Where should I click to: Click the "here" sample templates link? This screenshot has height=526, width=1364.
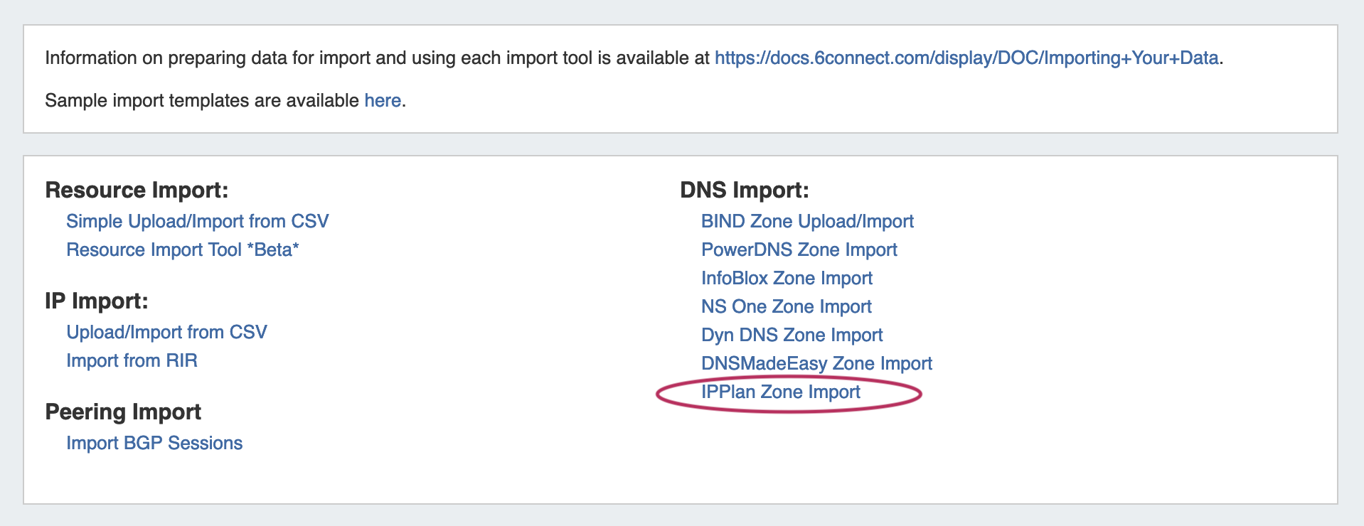pos(383,101)
